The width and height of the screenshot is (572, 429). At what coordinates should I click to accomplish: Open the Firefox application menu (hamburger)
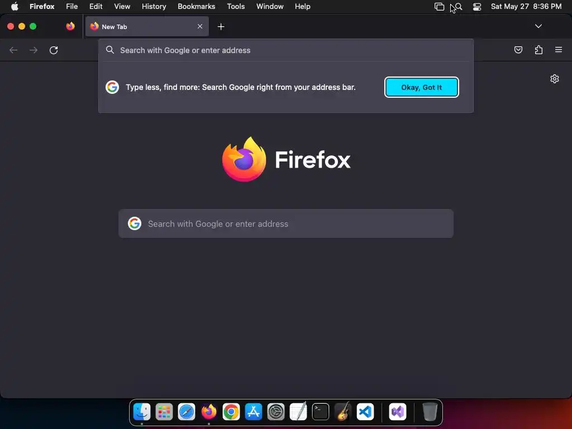pos(559,50)
